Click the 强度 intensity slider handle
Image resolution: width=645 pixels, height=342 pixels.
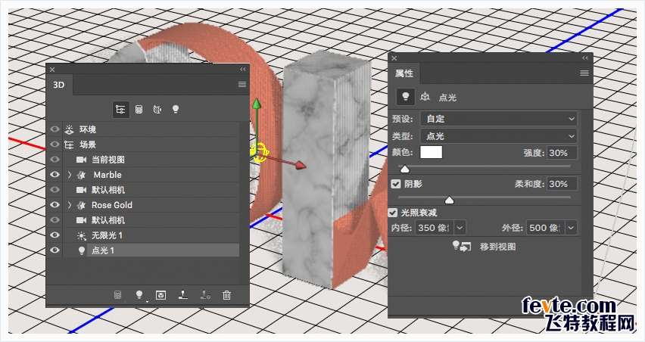pos(405,169)
